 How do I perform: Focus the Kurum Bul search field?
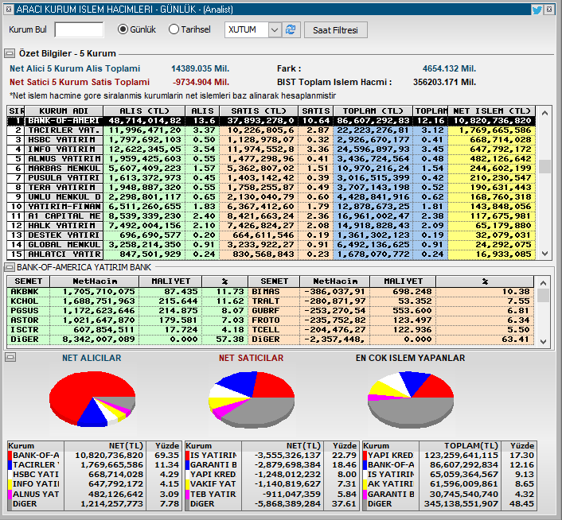[80, 29]
